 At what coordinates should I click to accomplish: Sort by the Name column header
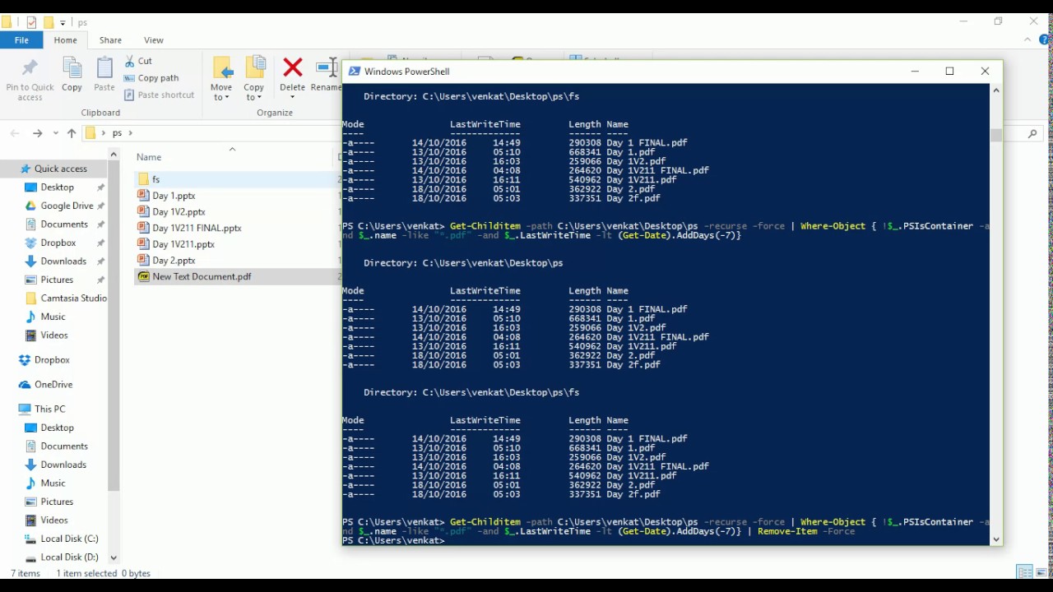(x=149, y=157)
